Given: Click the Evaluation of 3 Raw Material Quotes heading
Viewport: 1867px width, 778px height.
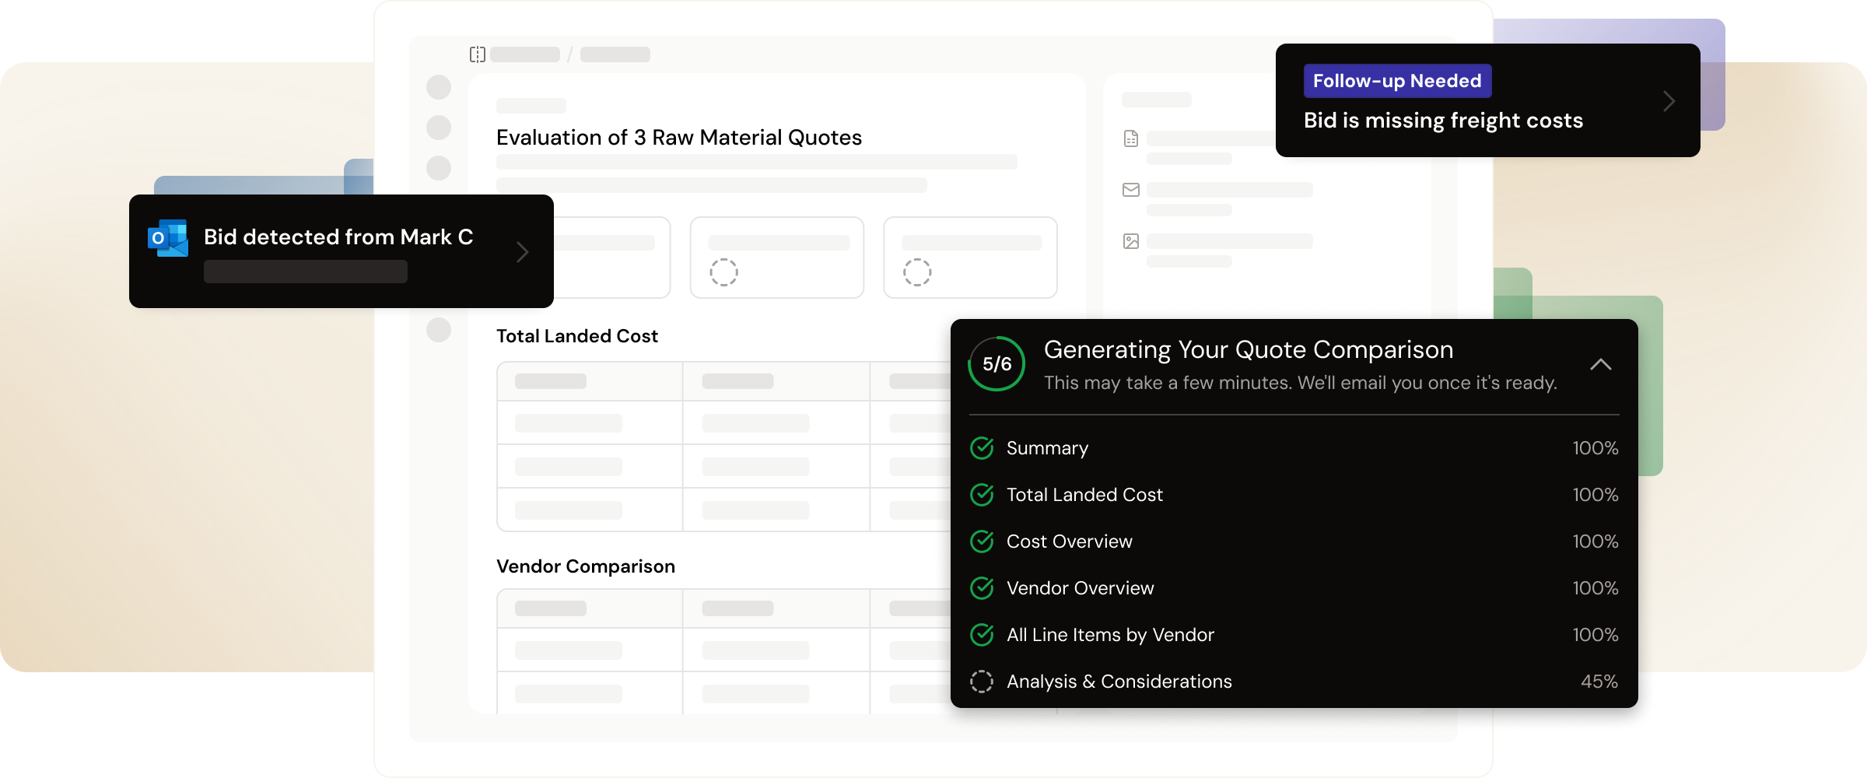Looking at the screenshot, I should (679, 137).
